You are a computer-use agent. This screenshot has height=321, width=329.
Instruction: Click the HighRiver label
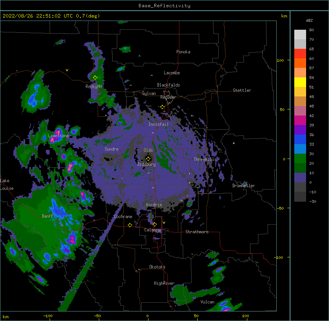pyautogui.click(x=164, y=283)
